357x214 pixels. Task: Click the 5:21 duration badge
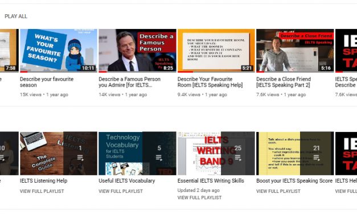pos(247,68)
